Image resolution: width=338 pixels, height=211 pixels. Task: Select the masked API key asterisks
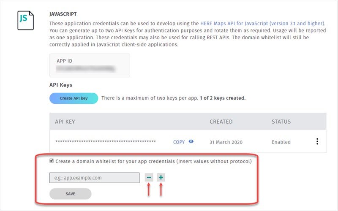coord(106,142)
